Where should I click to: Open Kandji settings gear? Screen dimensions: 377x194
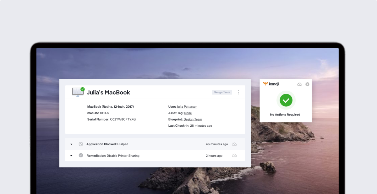point(307,84)
